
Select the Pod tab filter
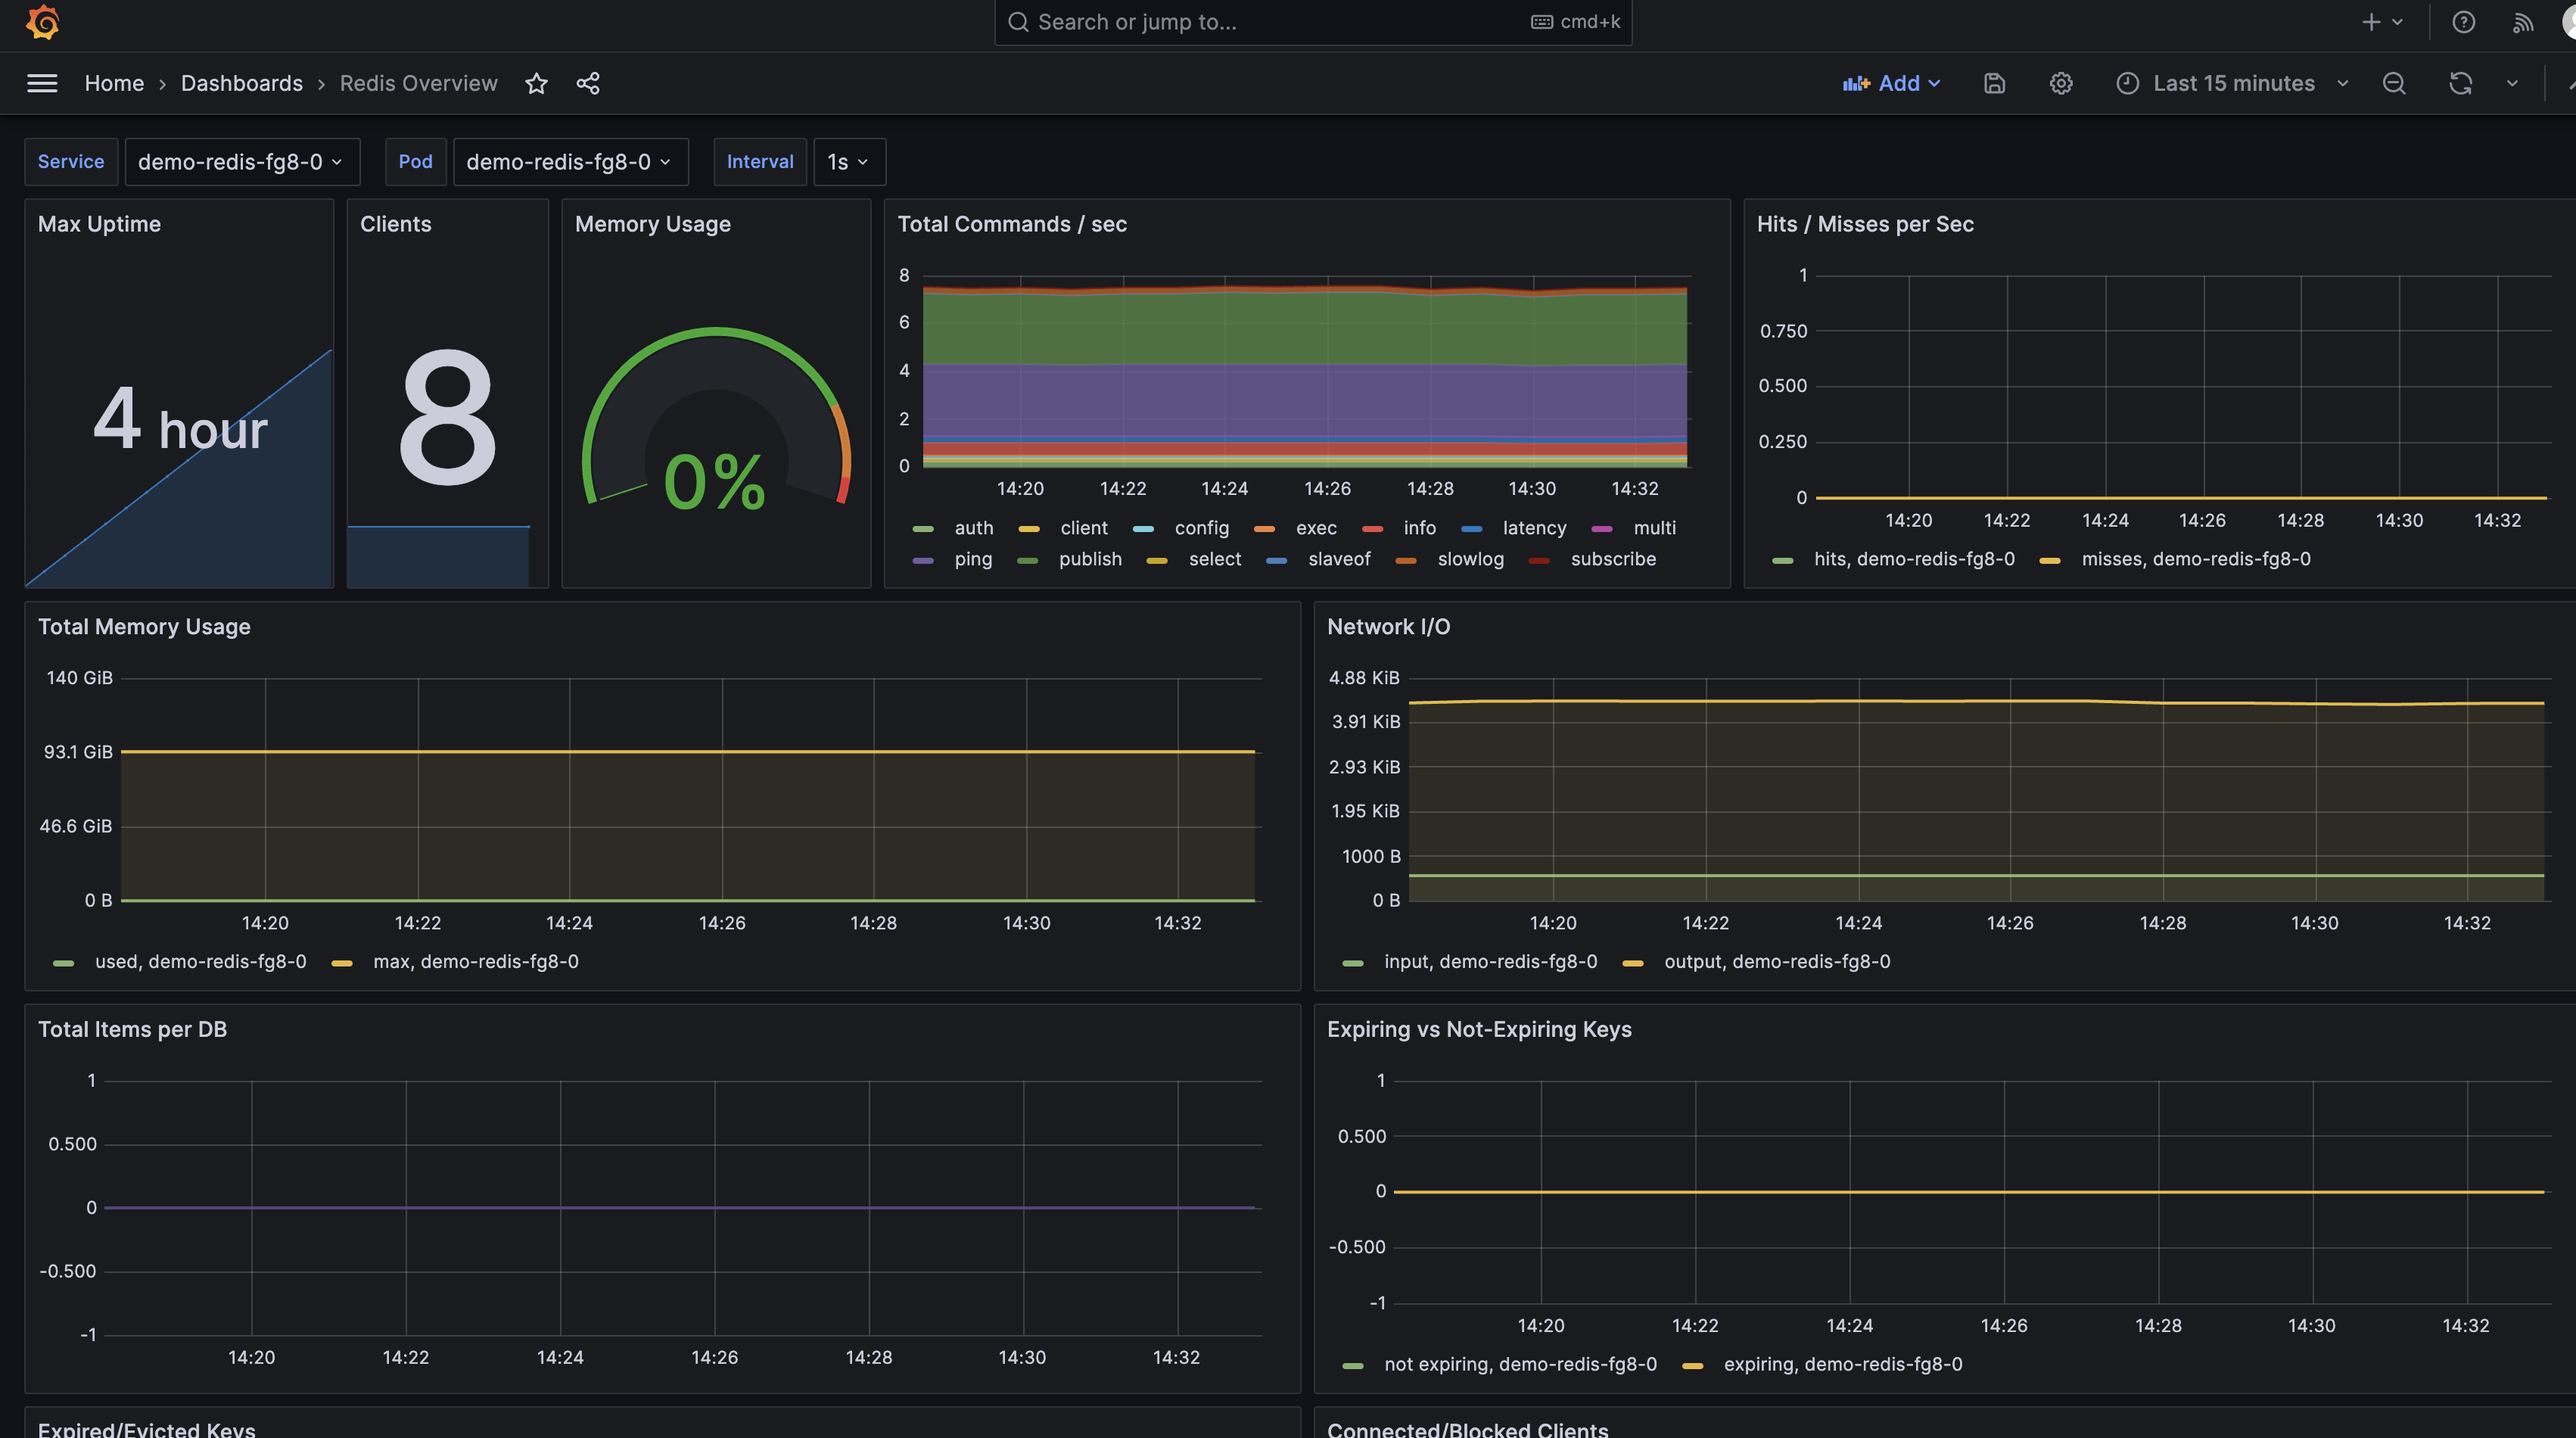[x=414, y=161]
